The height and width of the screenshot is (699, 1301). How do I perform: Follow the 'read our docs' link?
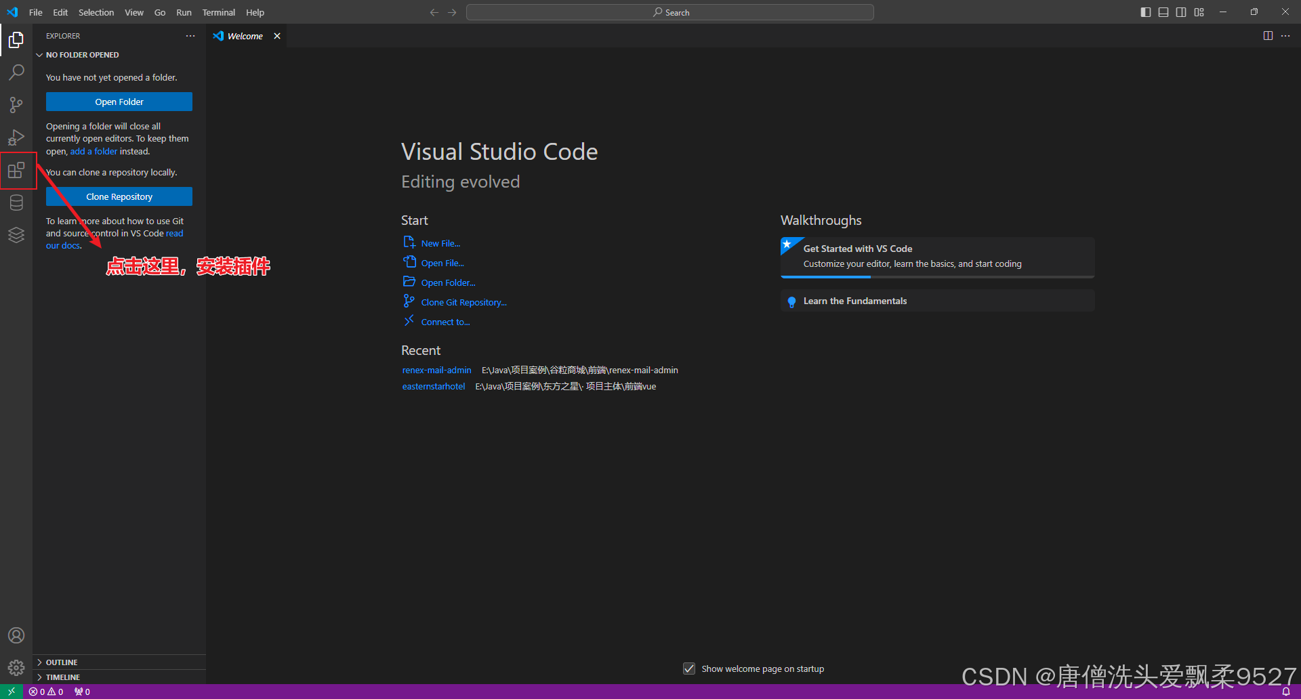[174, 234]
